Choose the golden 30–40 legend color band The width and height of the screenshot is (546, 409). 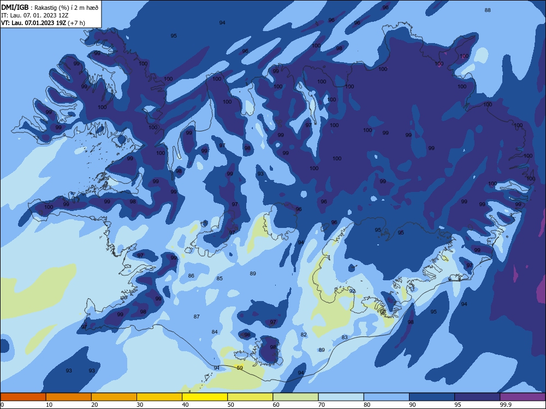(x=159, y=397)
